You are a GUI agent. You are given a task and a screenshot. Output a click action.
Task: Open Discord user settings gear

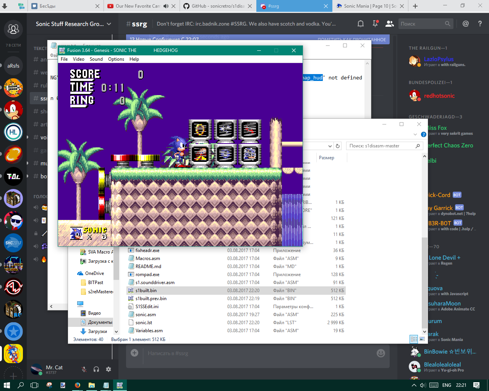(108, 369)
